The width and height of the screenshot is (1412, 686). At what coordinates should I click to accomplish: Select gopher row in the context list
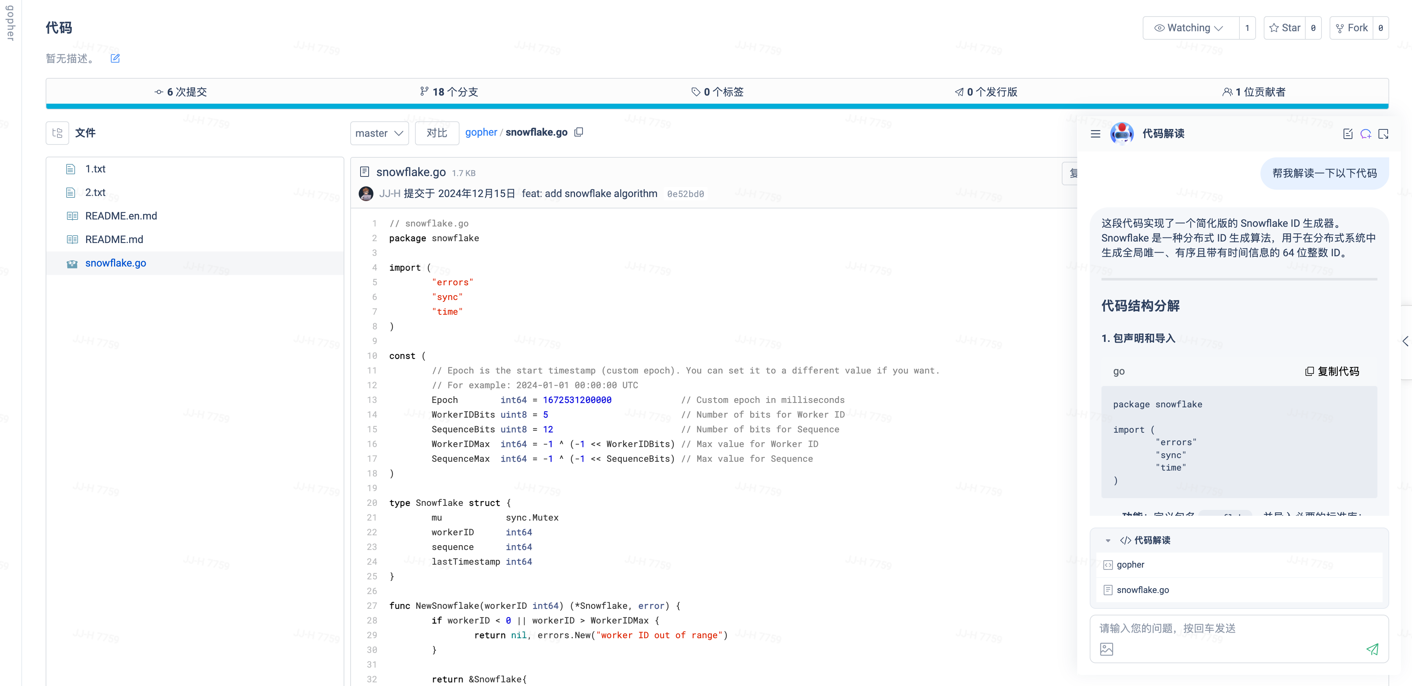coord(1239,565)
